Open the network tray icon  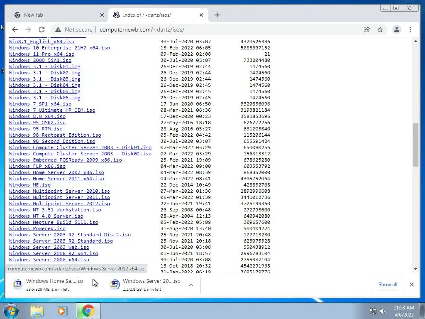click(x=373, y=311)
